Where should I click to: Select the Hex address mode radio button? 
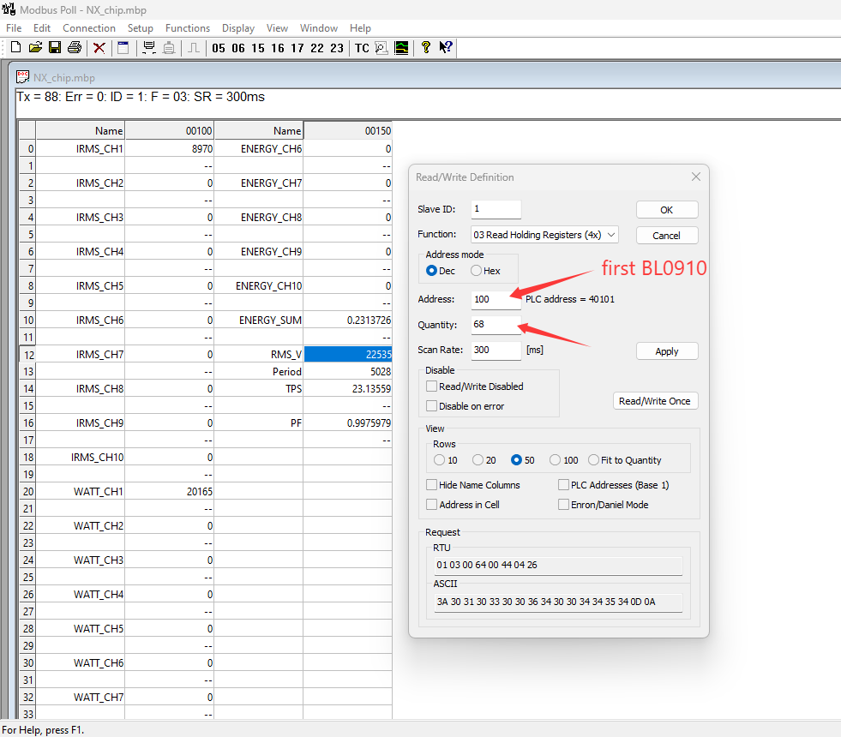(x=477, y=271)
